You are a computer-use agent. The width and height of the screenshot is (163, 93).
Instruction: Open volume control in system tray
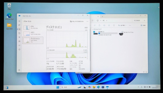(x=147, y=87)
